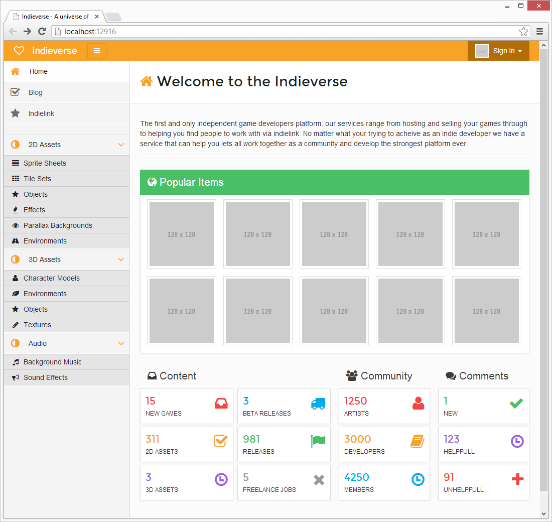The width and height of the screenshot is (552, 522).
Task: Click the Freelance Jobs X icon
Action: pyautogui.click(x=319, y=480)
